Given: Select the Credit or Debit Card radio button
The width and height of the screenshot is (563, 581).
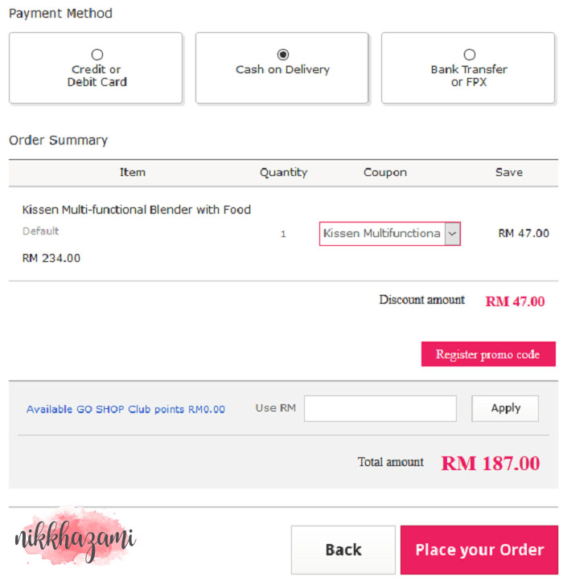Looking at the screenshot, I should [x=97, y=55].
